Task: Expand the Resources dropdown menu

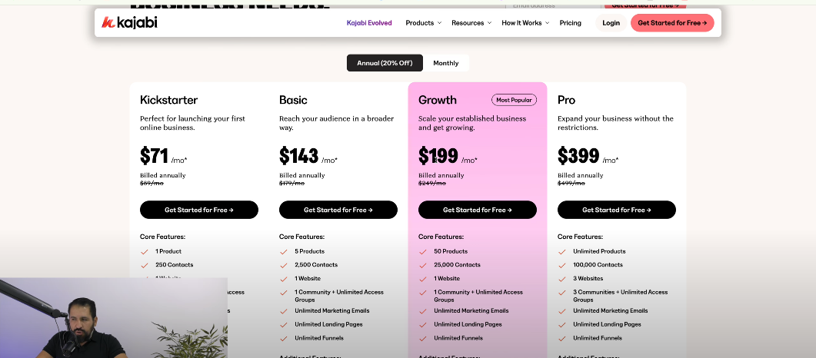Action: (471, 23)
